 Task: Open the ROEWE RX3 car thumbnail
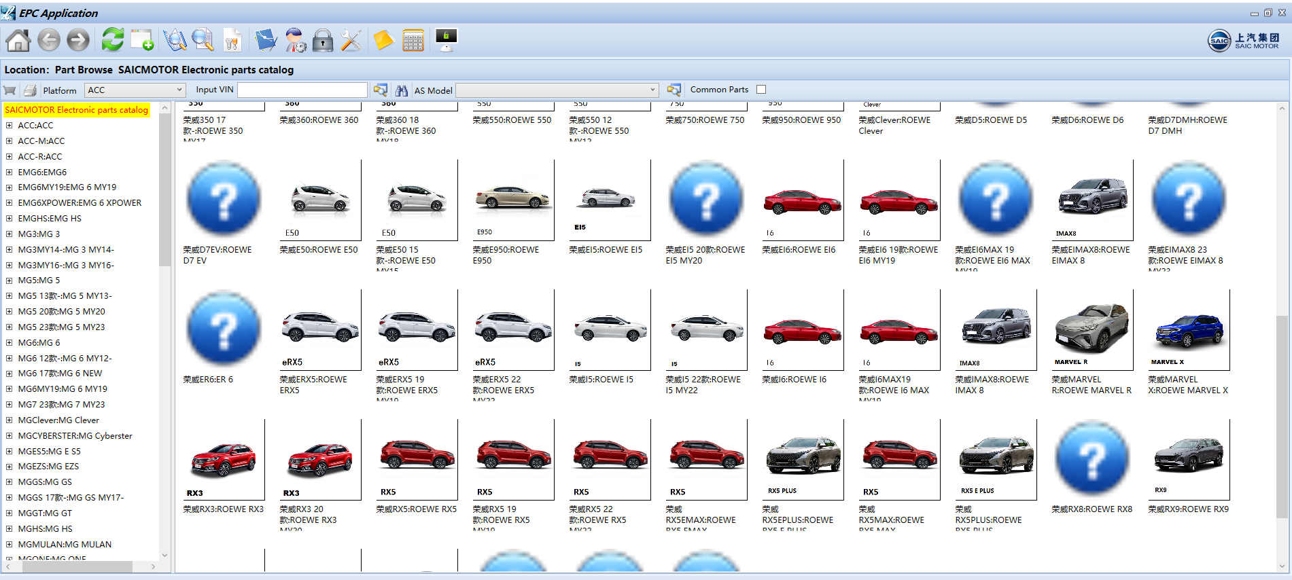tap(223, 460)
